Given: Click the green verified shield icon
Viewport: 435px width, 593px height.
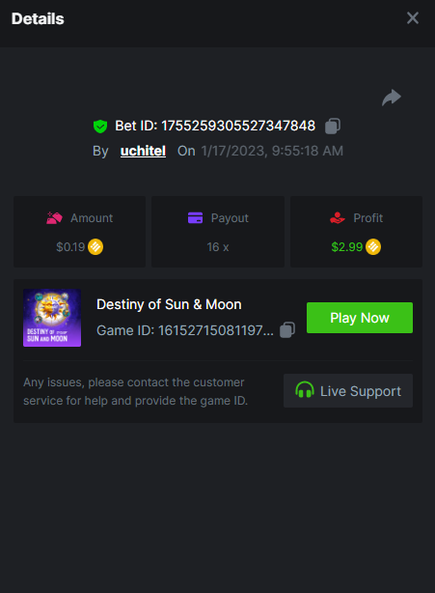Looking at the screenshot, I should click(x=100, y=126).
